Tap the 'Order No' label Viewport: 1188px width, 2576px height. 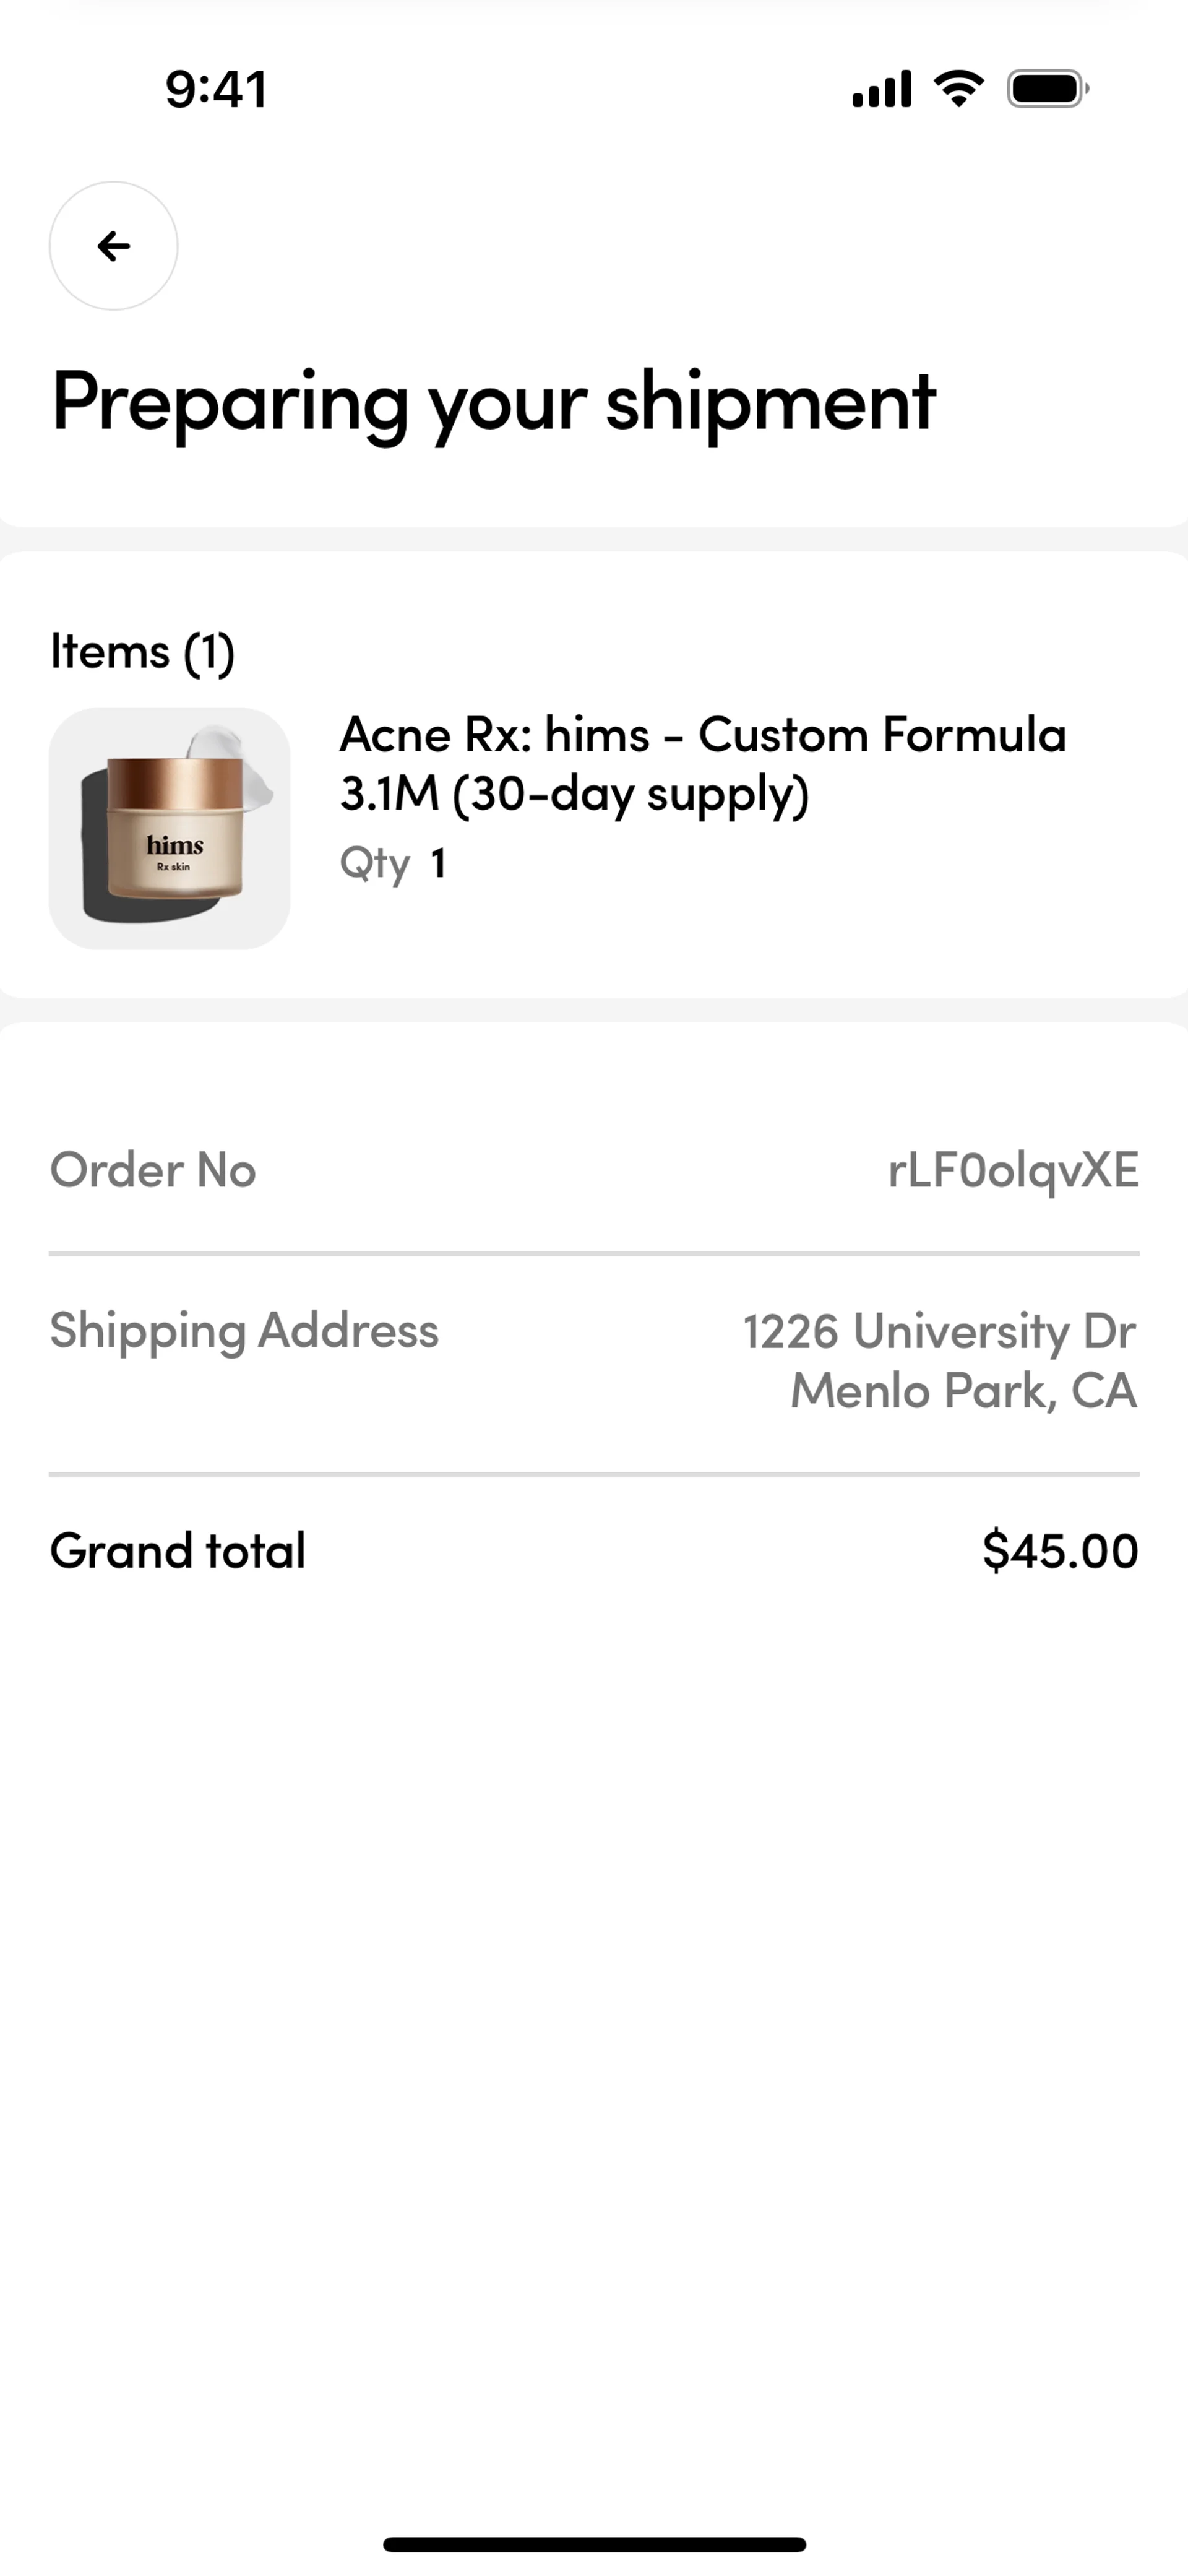(x=153, y=1170)
